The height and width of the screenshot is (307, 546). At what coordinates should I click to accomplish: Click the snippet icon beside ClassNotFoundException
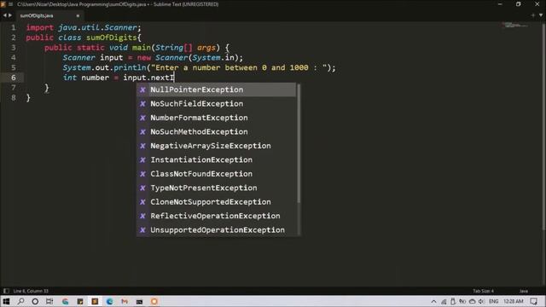[x=142, y=174]
